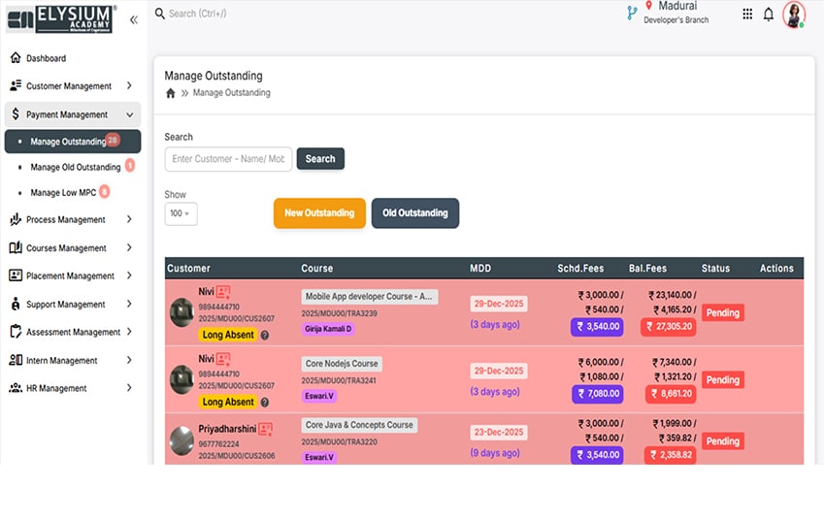Viewport: 825px width, 519px height.
Task: Click the notification bell icon
Action: click(769, 14)
